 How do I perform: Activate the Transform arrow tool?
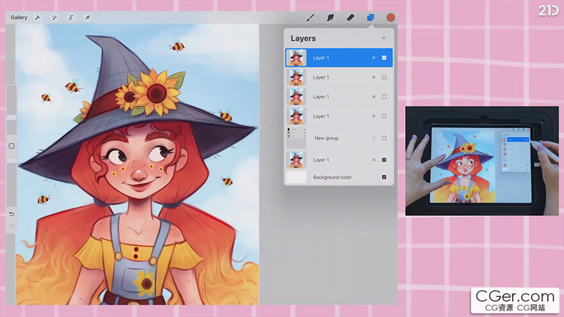pyautogui.click(x=87, y=17)
